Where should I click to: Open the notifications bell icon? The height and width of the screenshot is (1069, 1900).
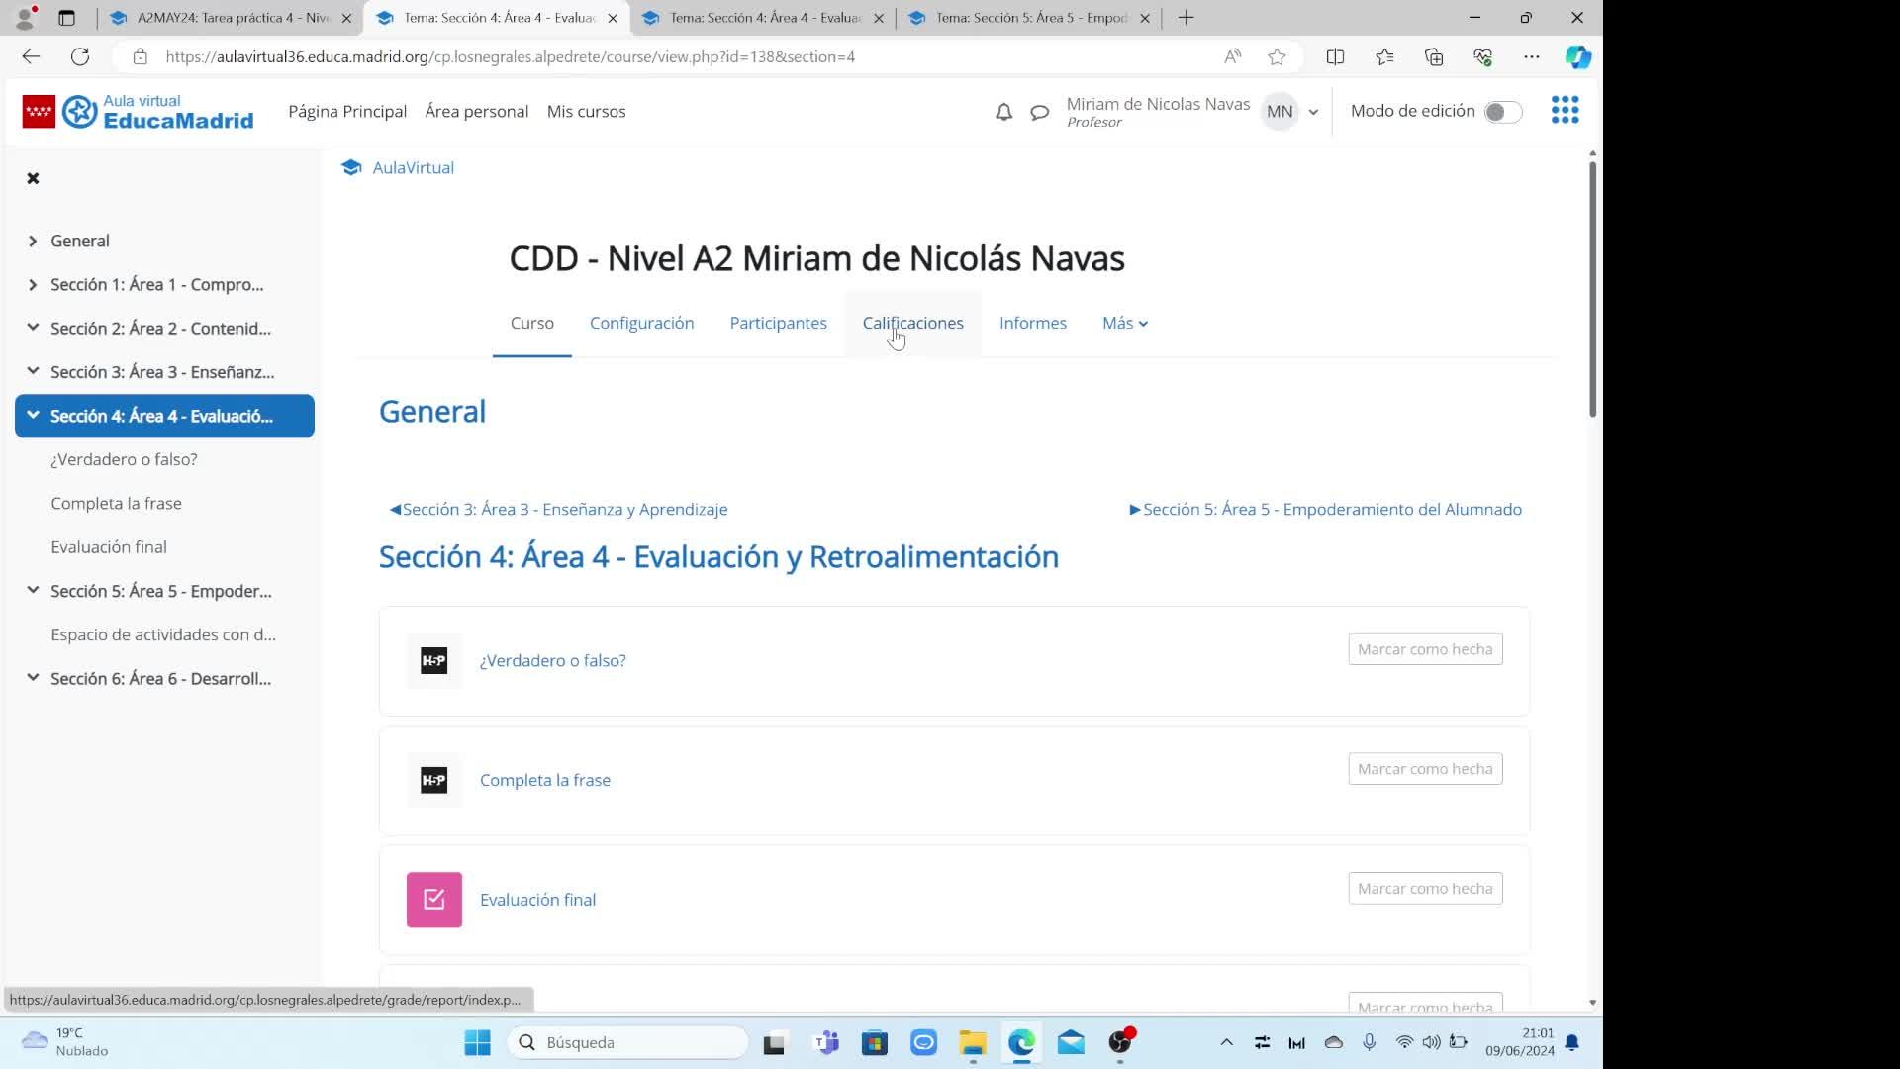click(x=1003, y=112)
